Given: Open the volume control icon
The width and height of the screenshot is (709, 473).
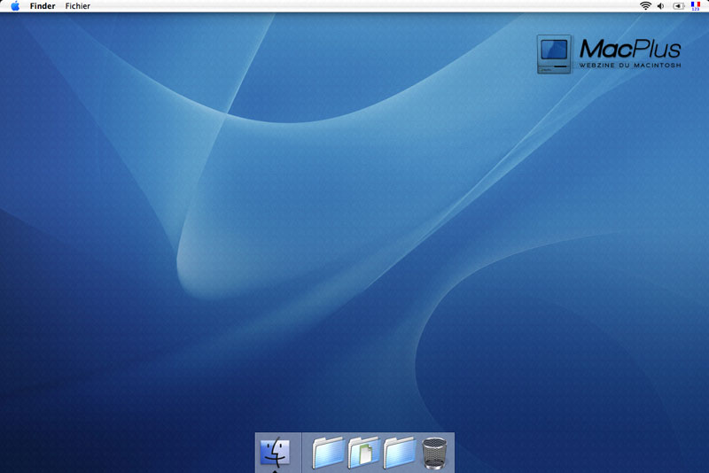Looking at the screenshot, I should 661,6.
